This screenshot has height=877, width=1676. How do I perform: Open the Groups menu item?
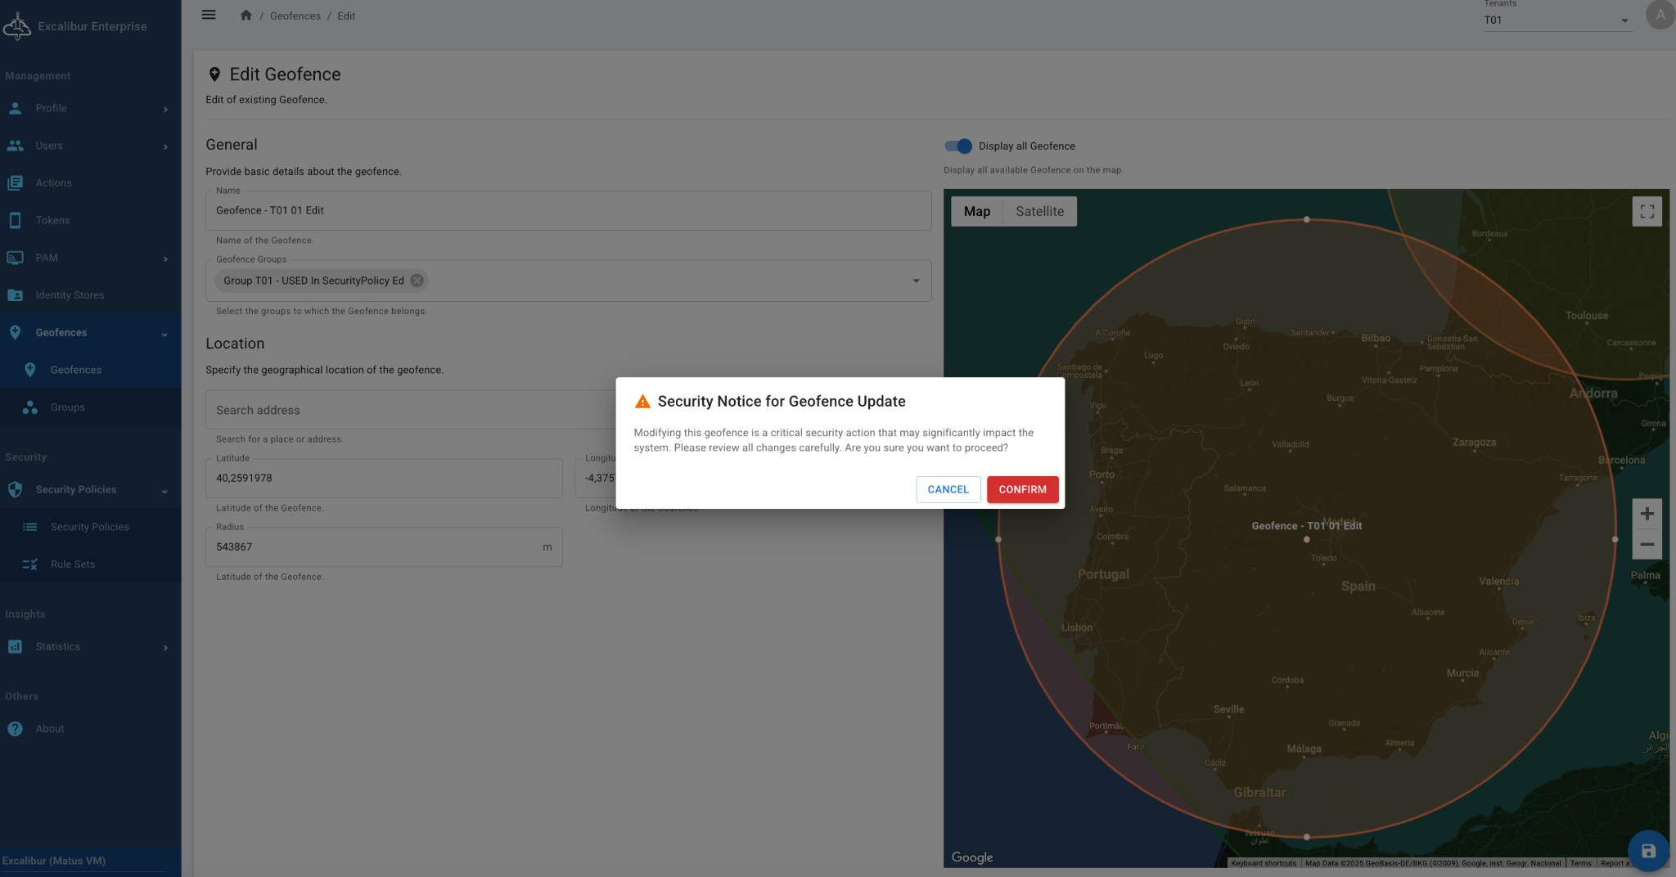tap(90, 407)
